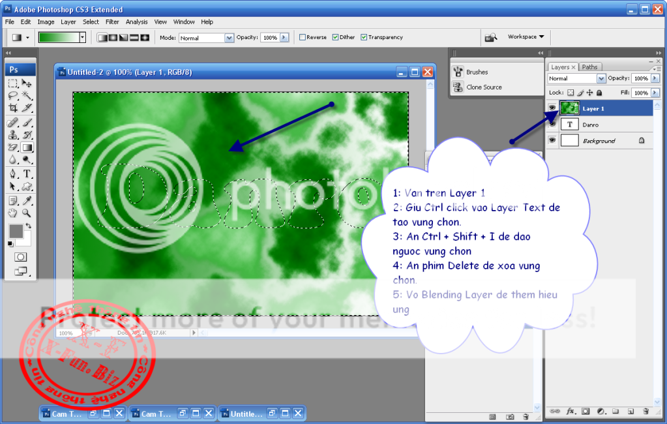
Task: Select the Zoom tool
Action: pos(27,213)
